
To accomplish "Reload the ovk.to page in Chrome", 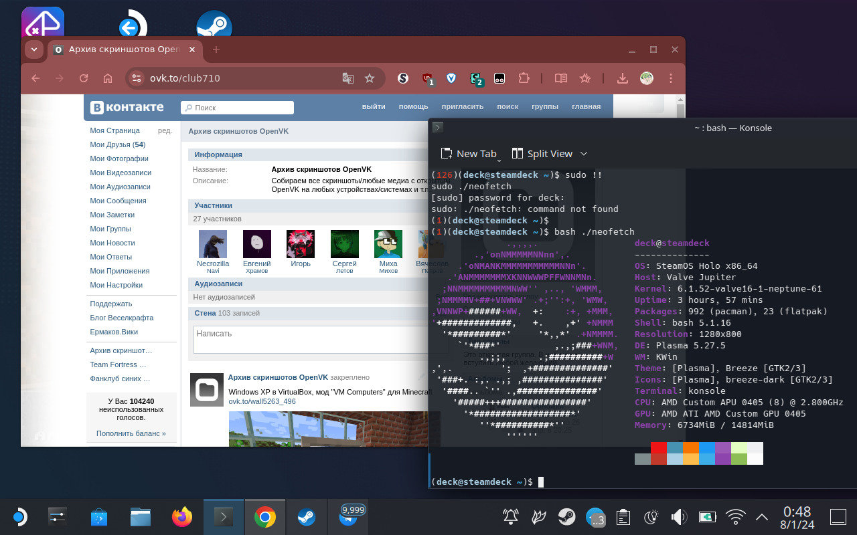I will [x=84, y=78].
